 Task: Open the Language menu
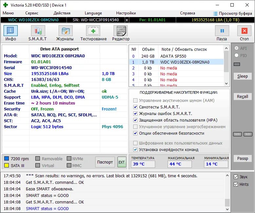[x=93, y=13]
